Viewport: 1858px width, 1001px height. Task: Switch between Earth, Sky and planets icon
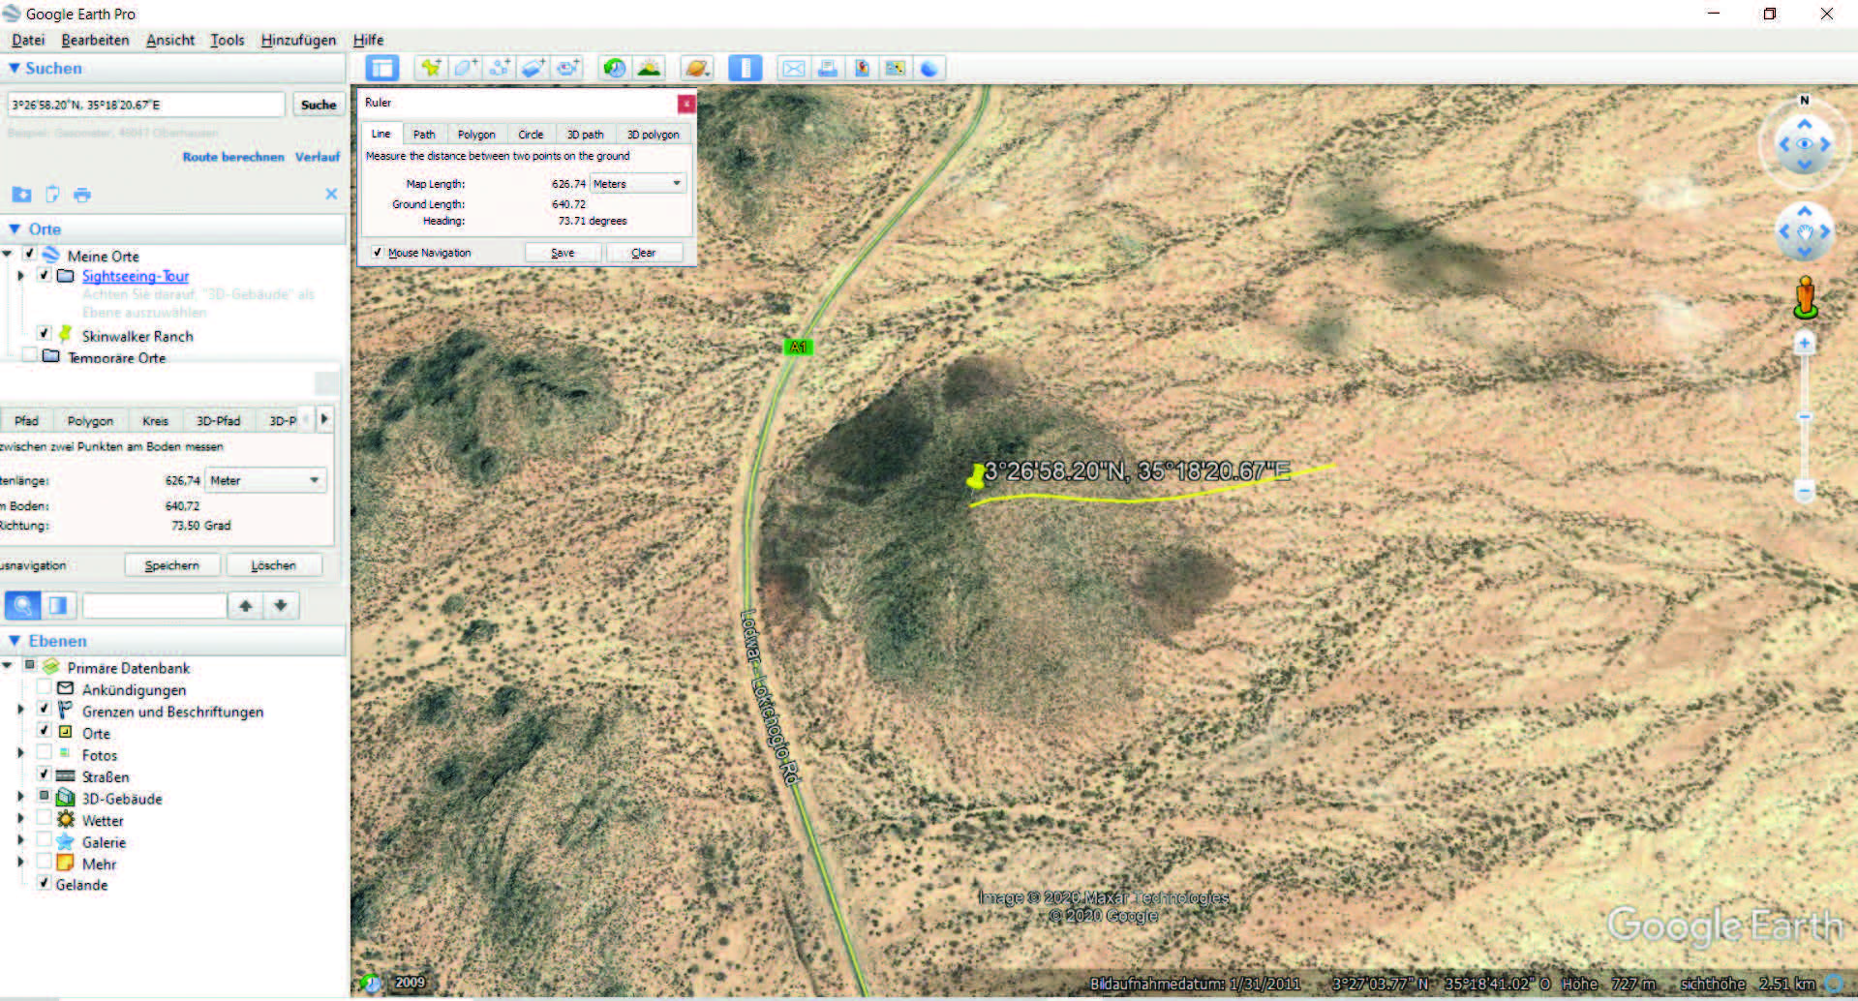point(696,68)
